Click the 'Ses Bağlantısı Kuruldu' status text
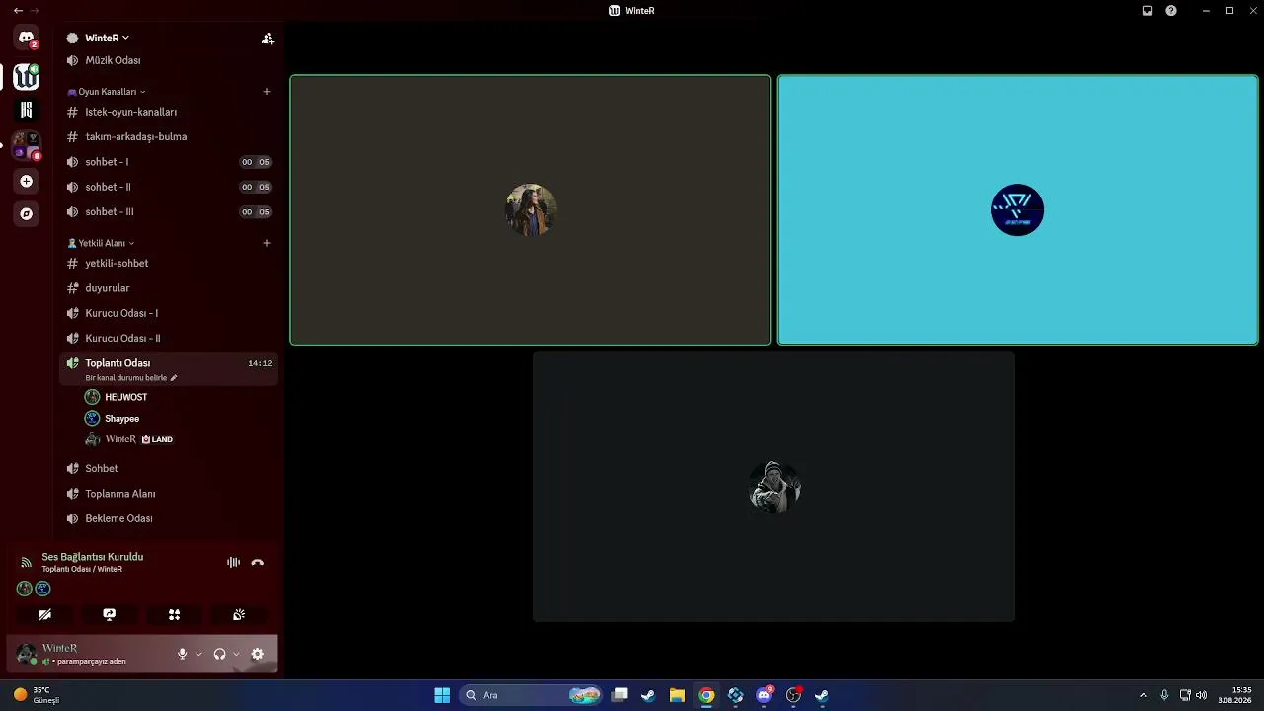 pos(93,557)
